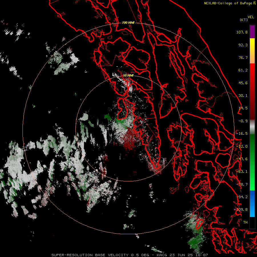Click the NEXLAB-College of DuPage title text
The image size is (257, 257).
tap(230, 3)
